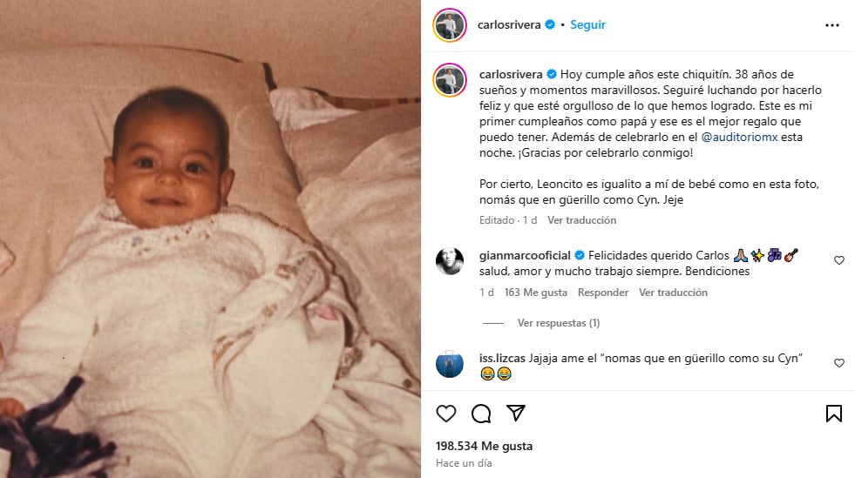The width and height of the screenshot is (855, 478).
Task: Open the @auditoriomx mention link
Action: click(739, 138)
